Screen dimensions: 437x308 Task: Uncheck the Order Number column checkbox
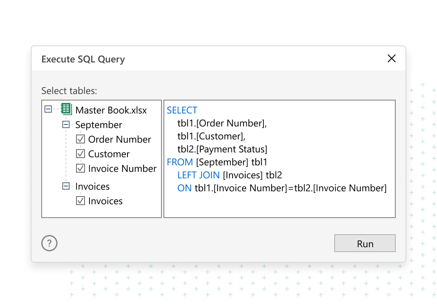click(81, 139)
